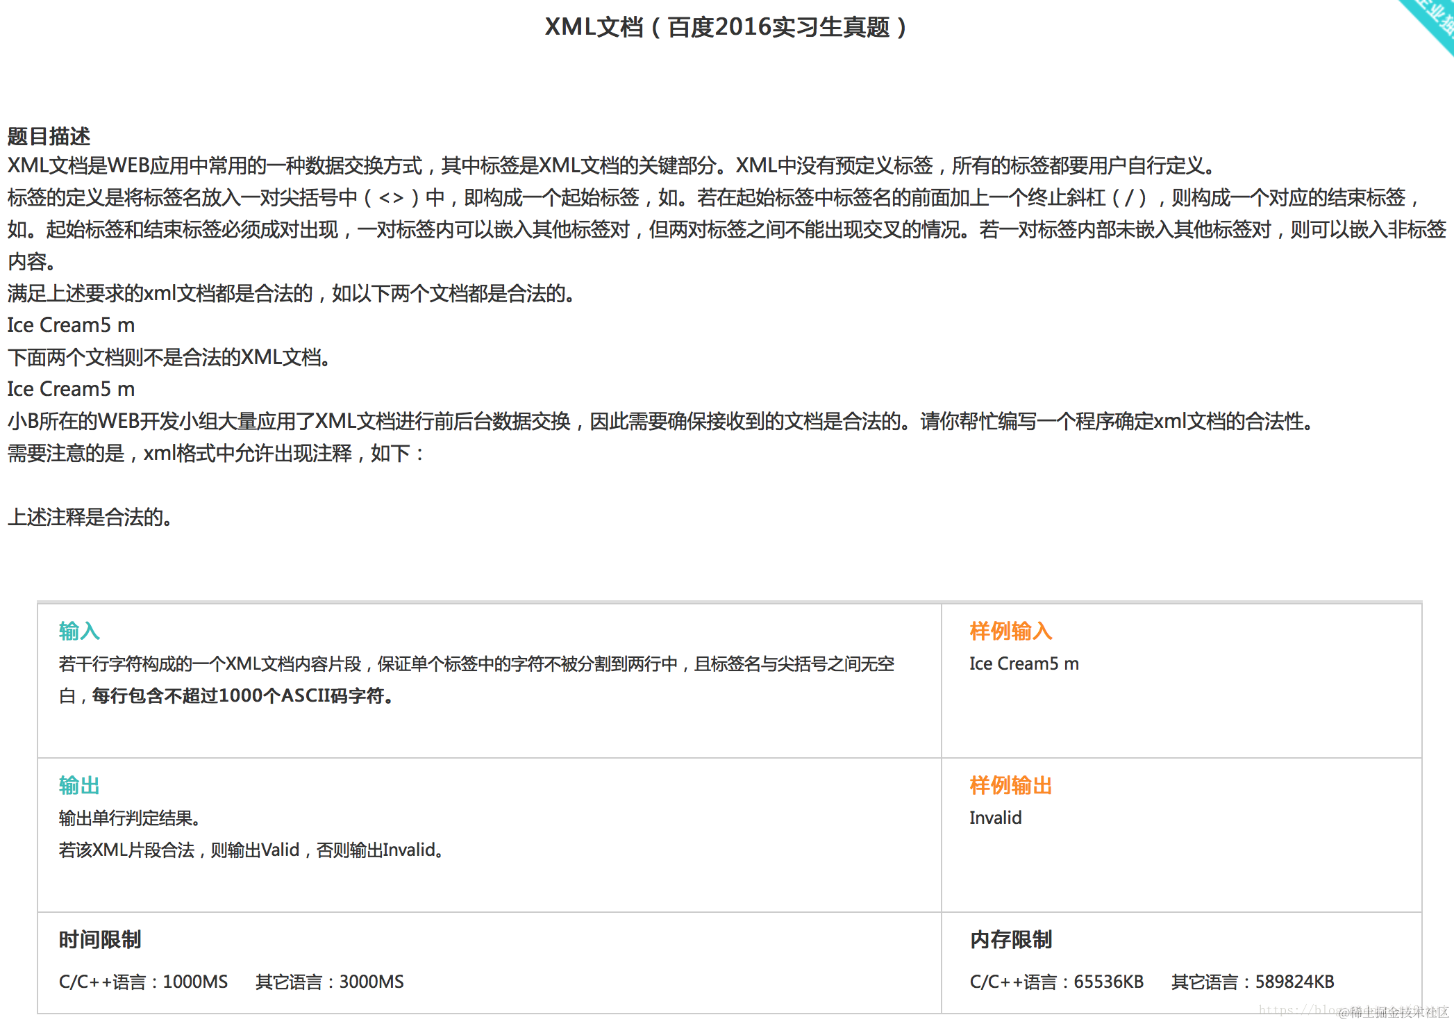Click the teal 输出 section heading
This screenshot has height=1024, width=1454.
pos(79,785)
